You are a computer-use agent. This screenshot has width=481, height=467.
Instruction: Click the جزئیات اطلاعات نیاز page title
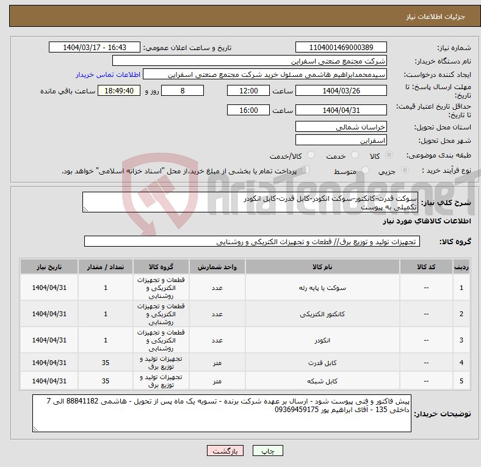point(436,16)
